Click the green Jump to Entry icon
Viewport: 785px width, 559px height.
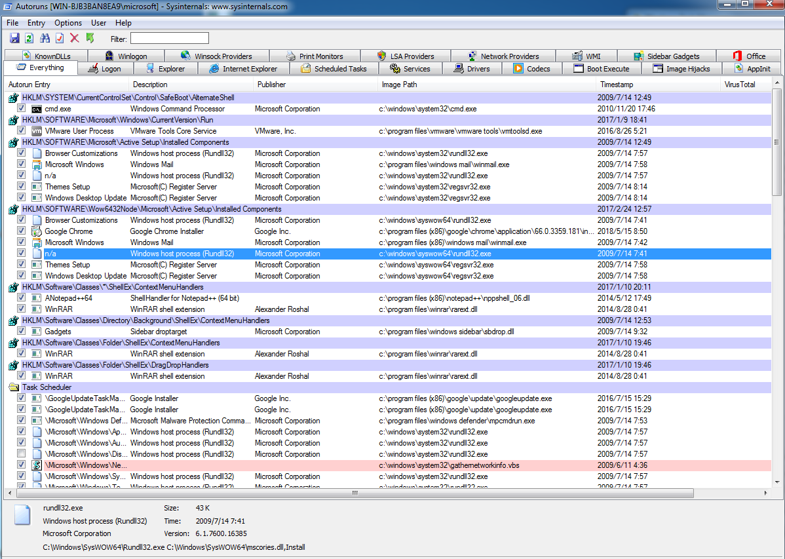tap(90, 39)
